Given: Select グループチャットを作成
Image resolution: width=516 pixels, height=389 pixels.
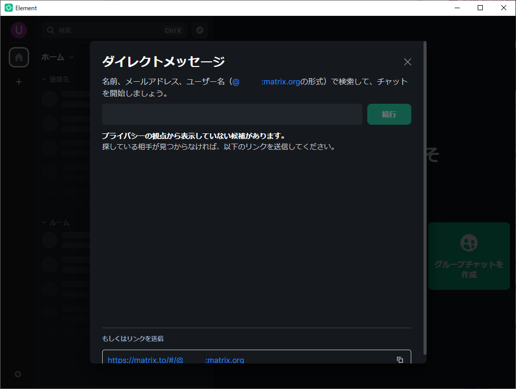Looking at the screenshot, I should tap(468, 256).
